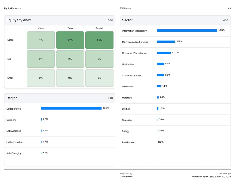Click the United States region bar
The height and width of the screenshot is (182, 235).
point(71,108)
